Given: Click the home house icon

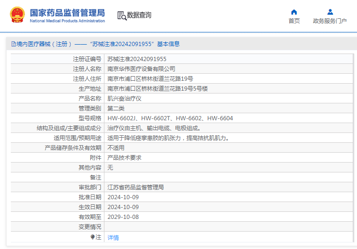Looking at the screenshot, I should (294, 12).
